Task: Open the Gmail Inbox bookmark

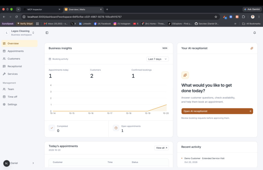Action: 55,24
